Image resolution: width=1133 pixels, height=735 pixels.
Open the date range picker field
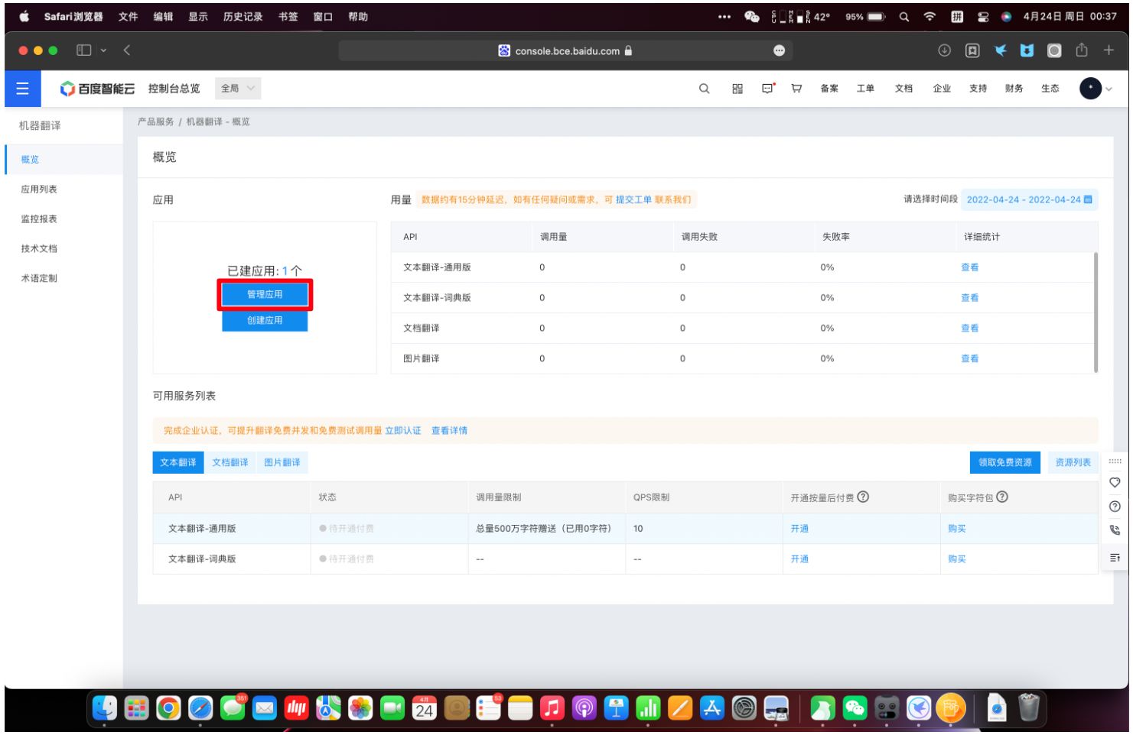[1029, 199]
